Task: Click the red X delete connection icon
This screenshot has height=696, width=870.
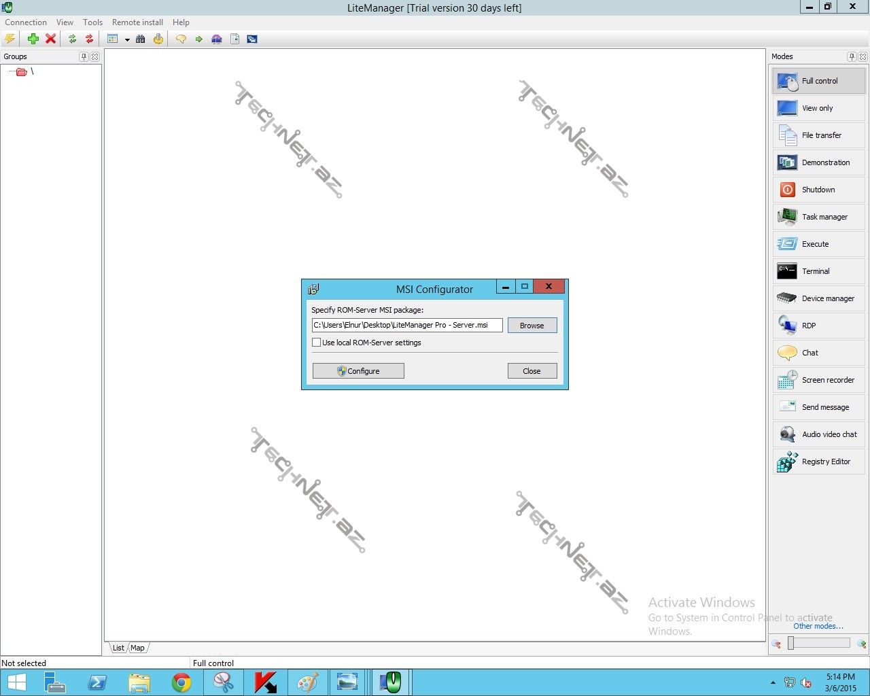Action: point(50,39)
